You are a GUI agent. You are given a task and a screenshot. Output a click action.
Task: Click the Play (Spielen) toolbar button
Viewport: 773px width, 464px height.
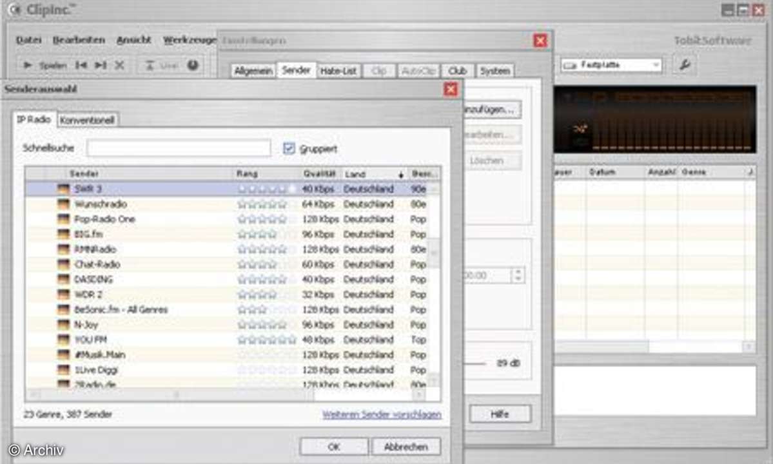(x=44, y=65)
